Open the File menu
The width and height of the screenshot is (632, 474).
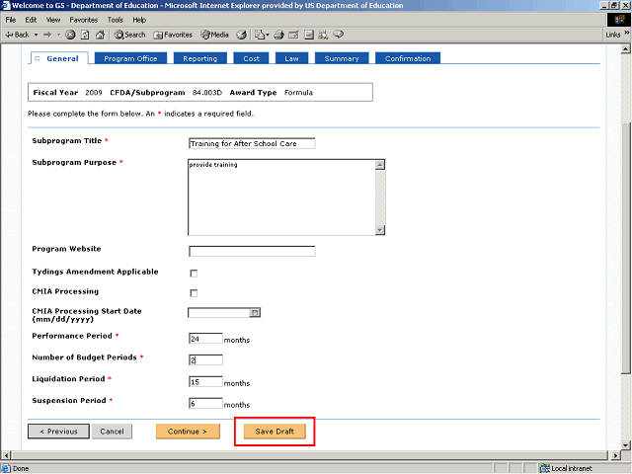coord(11,20)
